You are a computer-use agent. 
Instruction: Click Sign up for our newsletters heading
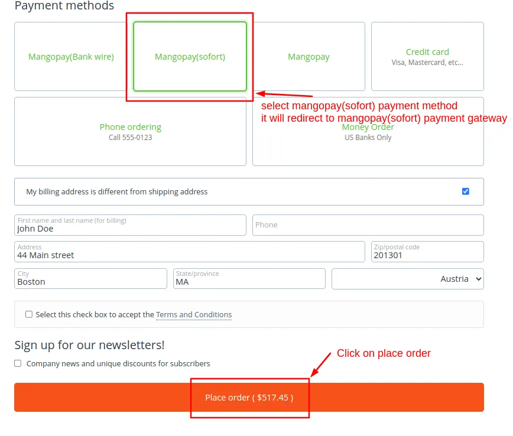89,345
